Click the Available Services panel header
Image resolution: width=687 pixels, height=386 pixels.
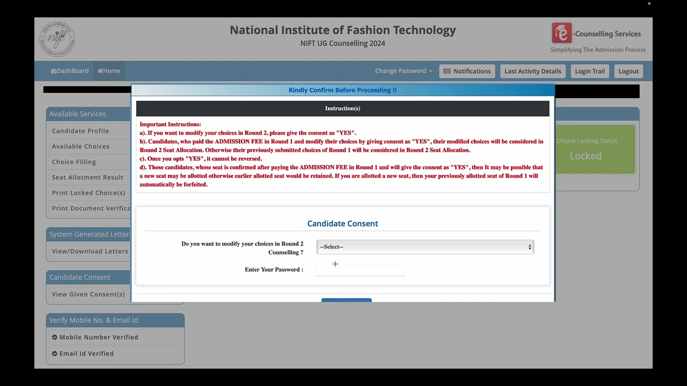tap(89, 114)
